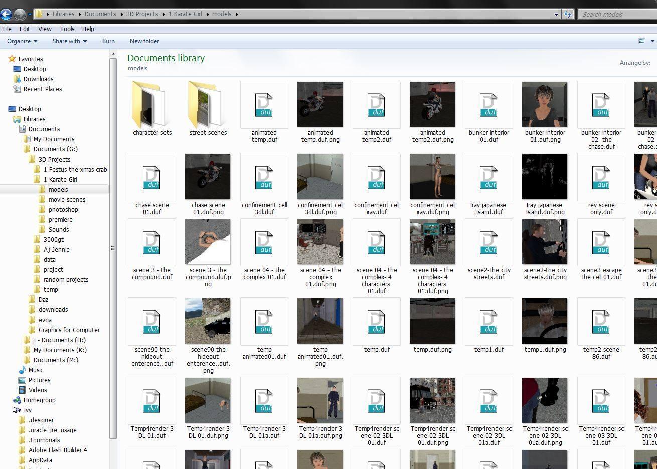The height and width of the screenshot is (469, 657).
Task: Select Sounds folder in navigation tree
Action: click(x=59, y=230)
